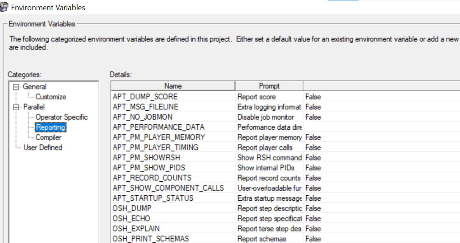The height and width of the screenshot is (243, 460).
Task: Select the APT_DUMP_SCORE variable row
Action: point(285,97)
